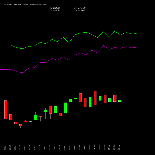
Task: Click the open value O: 146.25
Action: pos(55,11)
